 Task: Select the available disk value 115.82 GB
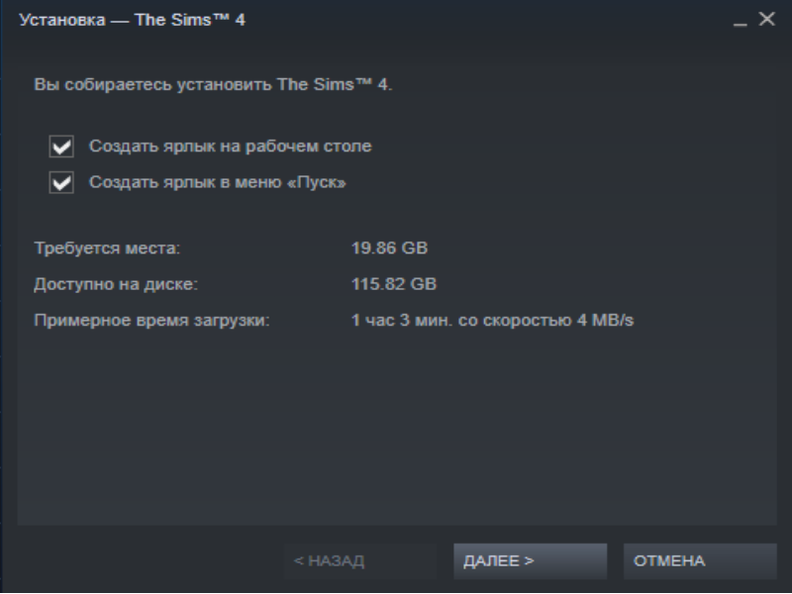point(394,284)
